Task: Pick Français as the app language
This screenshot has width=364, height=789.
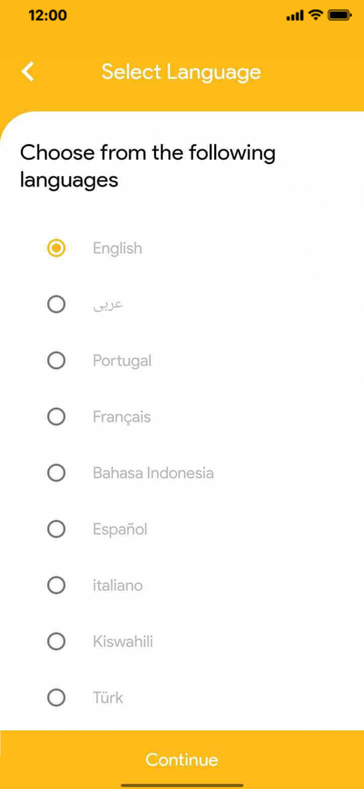Action: point(56,417)
